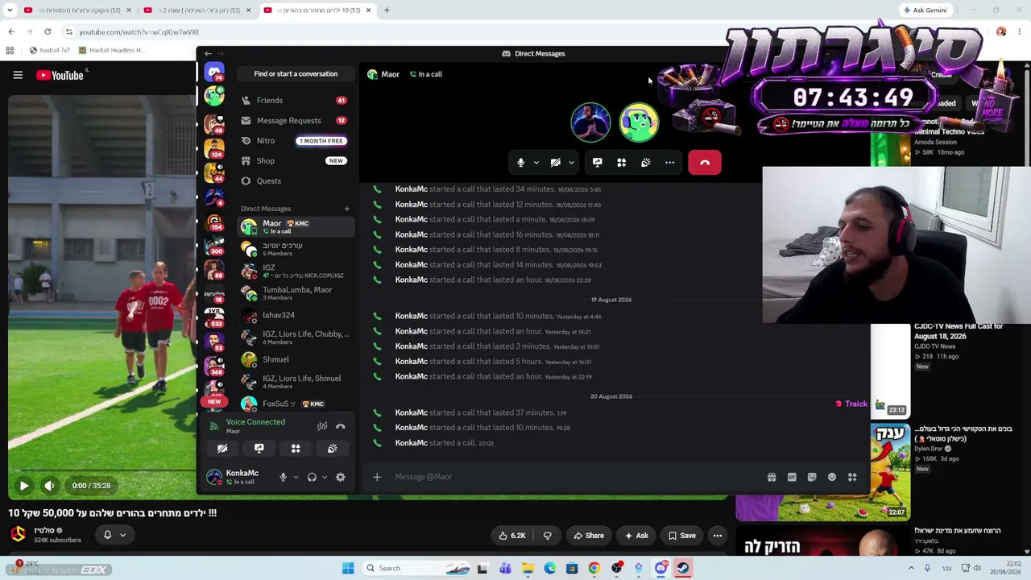Share the YouTube video
Image resolution: width=1031 pixels, height=580 pixels.
(x=588, y=536)
